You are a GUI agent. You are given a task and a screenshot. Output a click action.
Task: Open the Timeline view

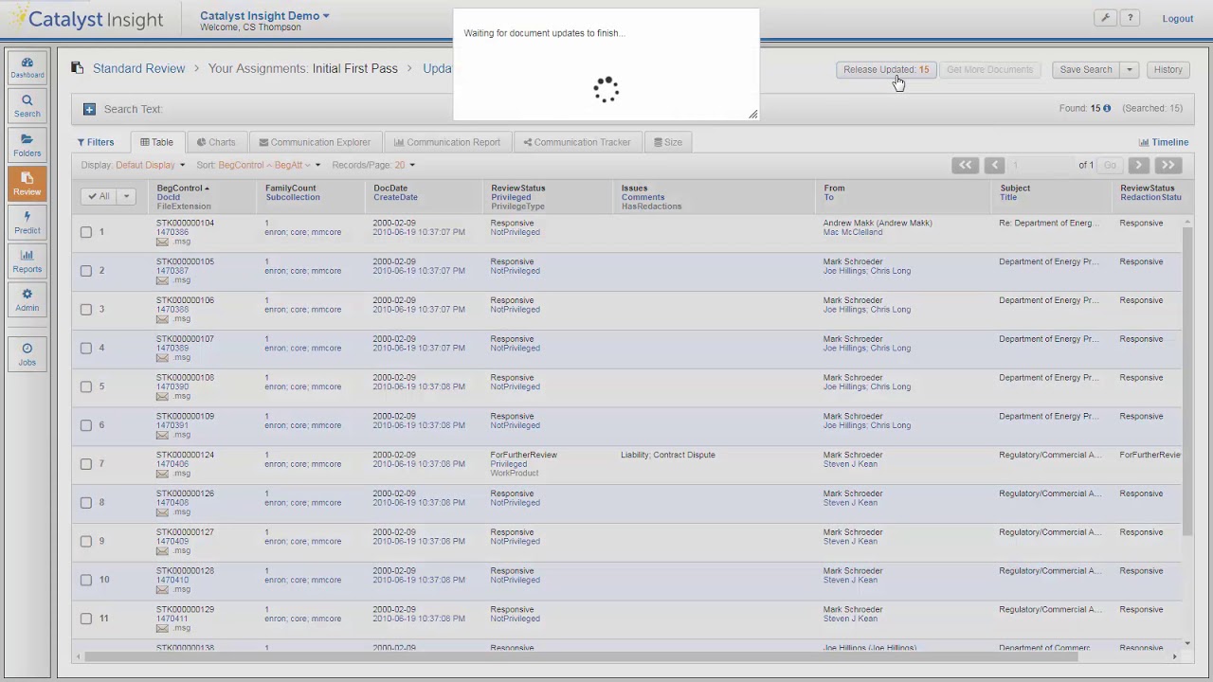click(x=1164, y=142)
